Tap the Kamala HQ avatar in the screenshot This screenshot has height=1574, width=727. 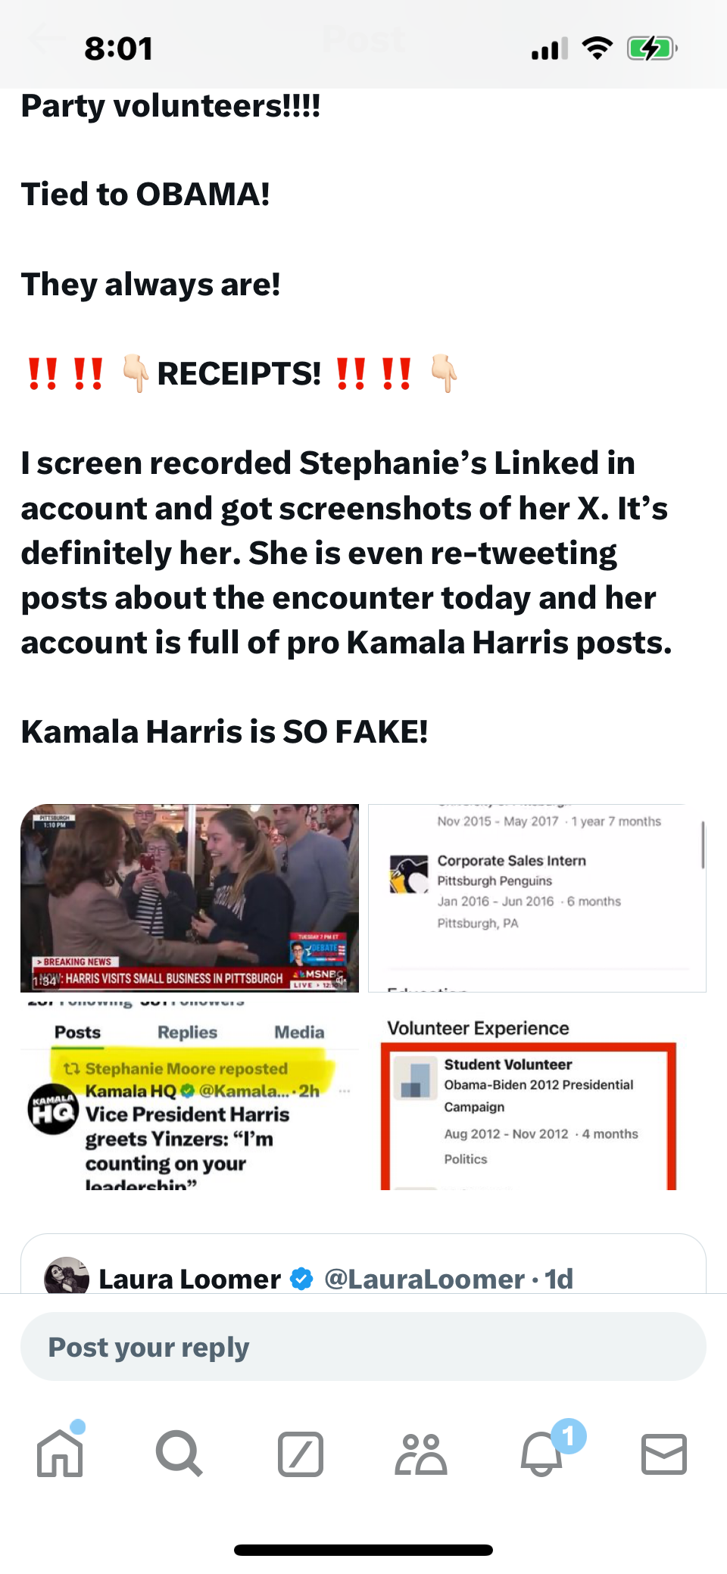point(53,1109)
